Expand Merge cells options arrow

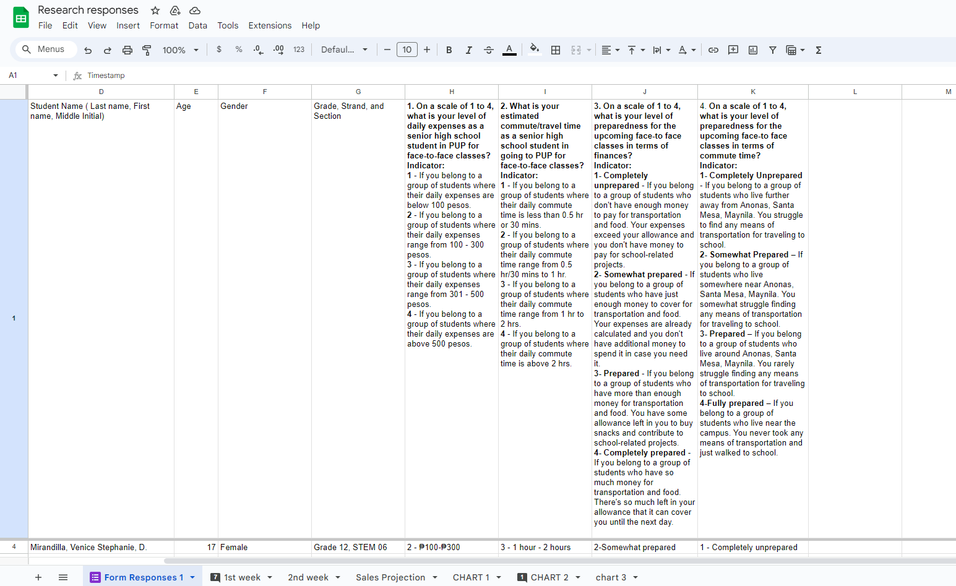pyautogui.click(x=589, y=50)
